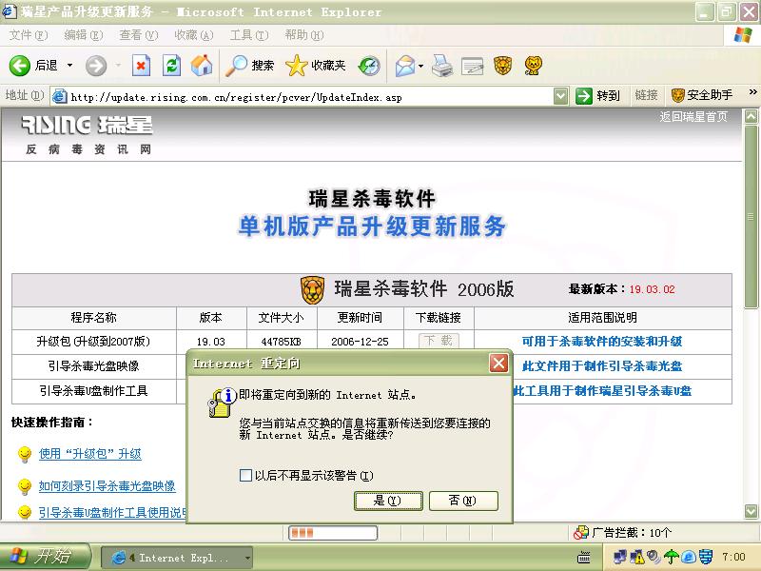Click the Forward arrow icon

96,66
